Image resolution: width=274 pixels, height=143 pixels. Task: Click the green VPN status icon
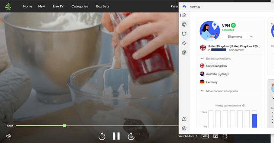(x=233, y=25)
